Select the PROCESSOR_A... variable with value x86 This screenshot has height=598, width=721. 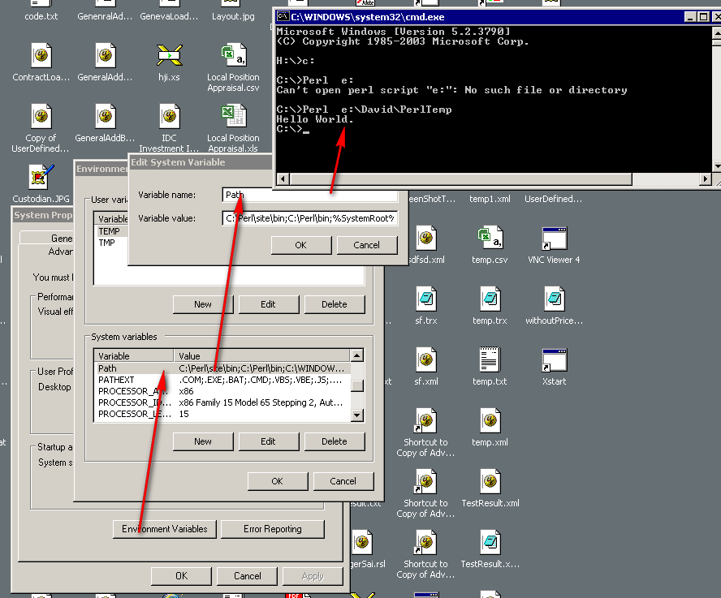(222, 391)
